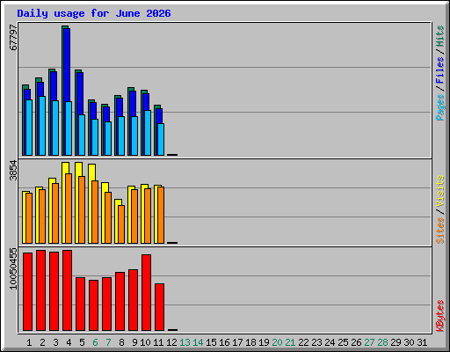Select the red KBytes bar for day 11
This screenshot has height=352, width=450.
pyautogui.click(x=159, y=307)
